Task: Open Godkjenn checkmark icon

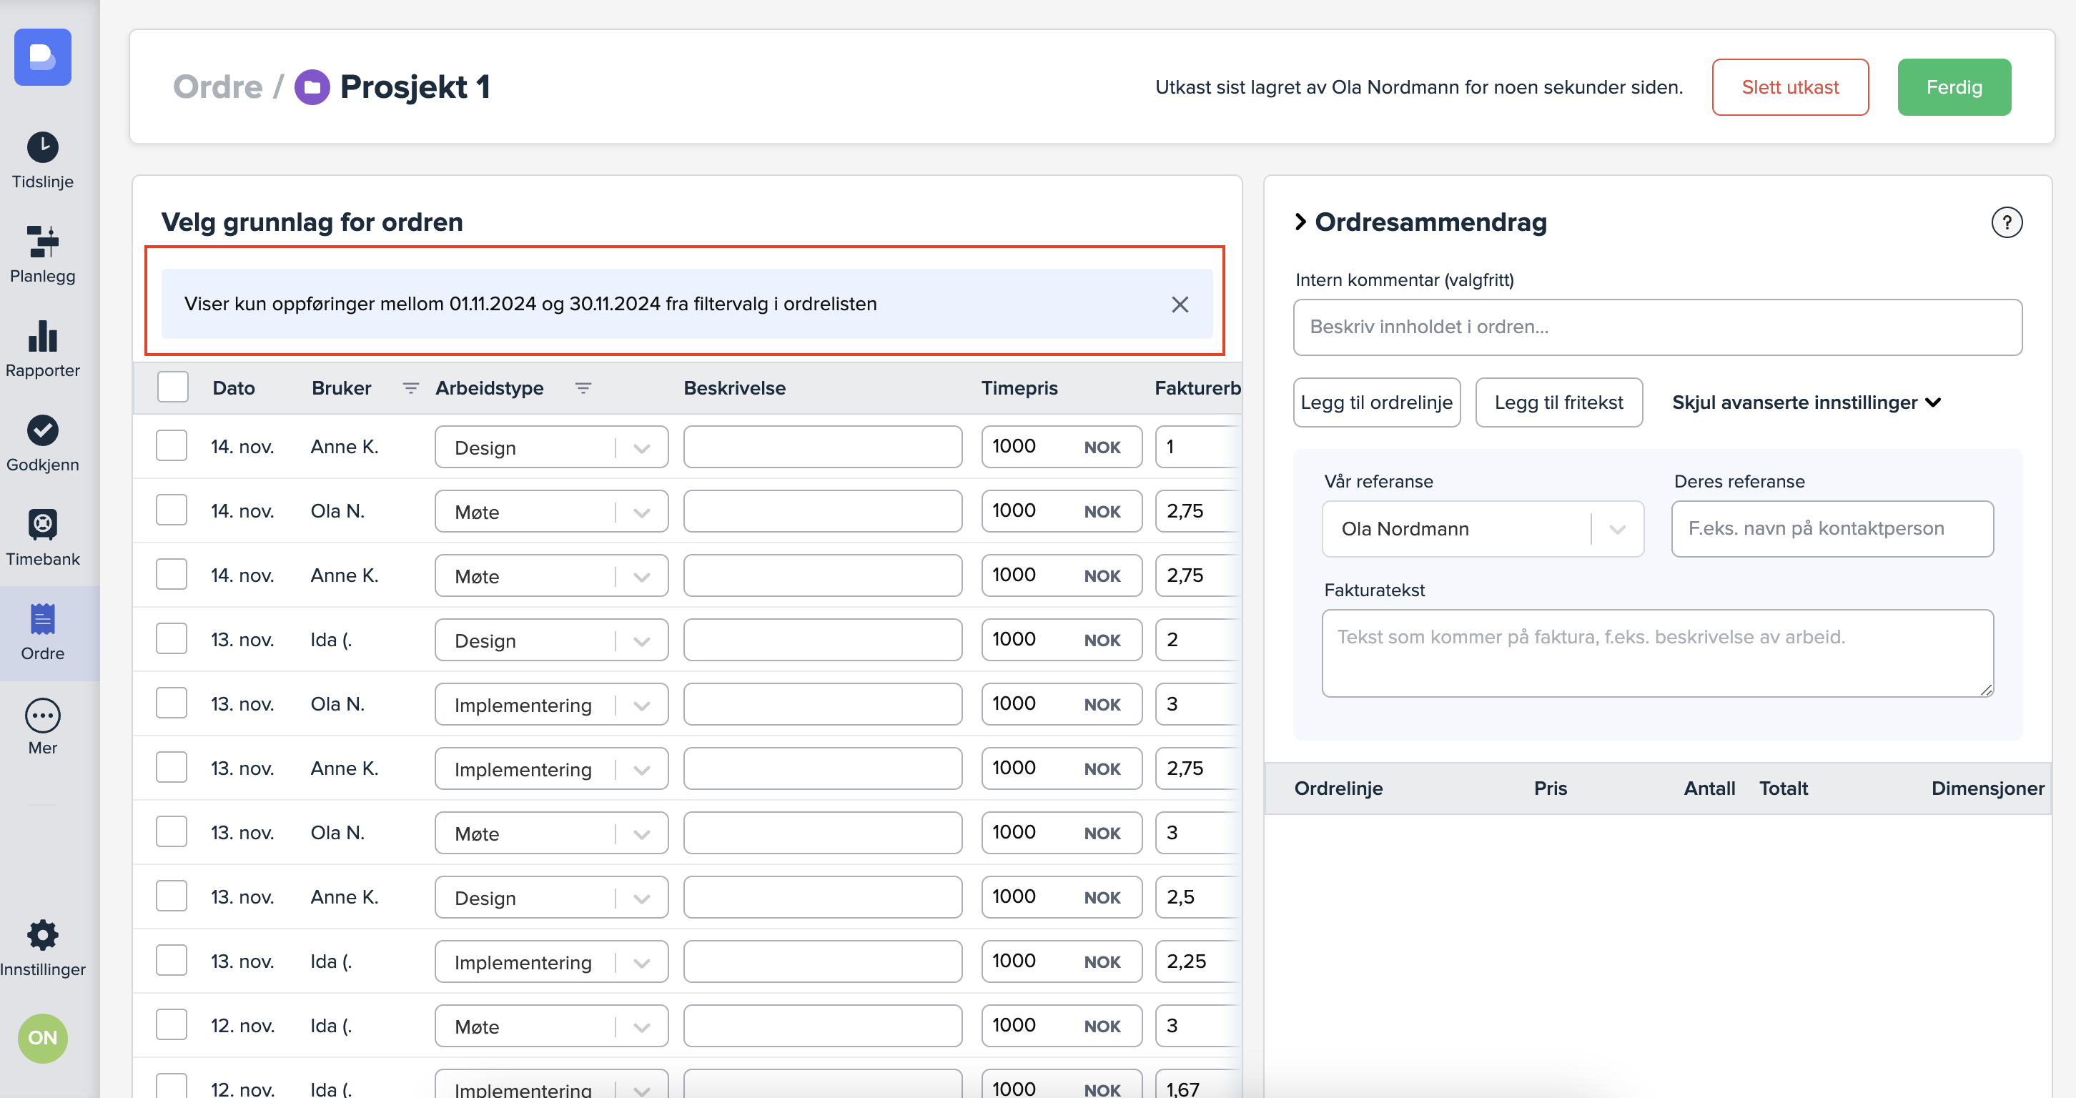Action: pos(42,430)
